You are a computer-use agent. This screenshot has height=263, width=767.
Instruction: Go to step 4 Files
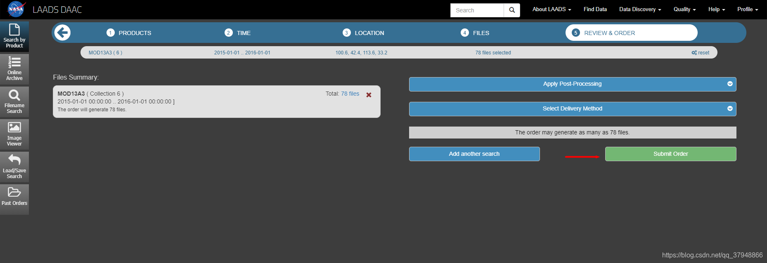point(475,33)
